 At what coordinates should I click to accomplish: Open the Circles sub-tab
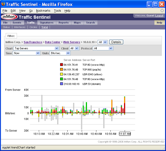click(33, 27)
